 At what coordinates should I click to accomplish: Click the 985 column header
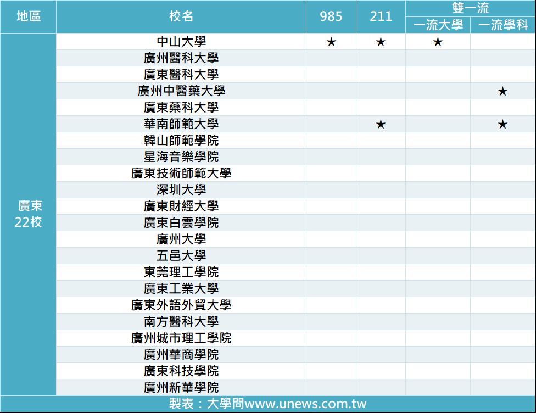coord(331,16)
